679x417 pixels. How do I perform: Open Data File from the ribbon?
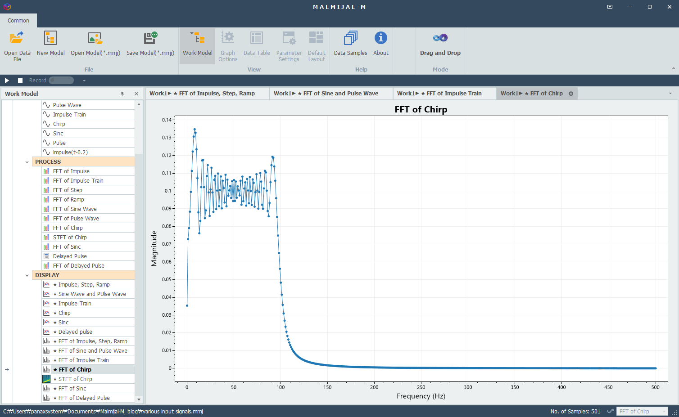(17, 46)
